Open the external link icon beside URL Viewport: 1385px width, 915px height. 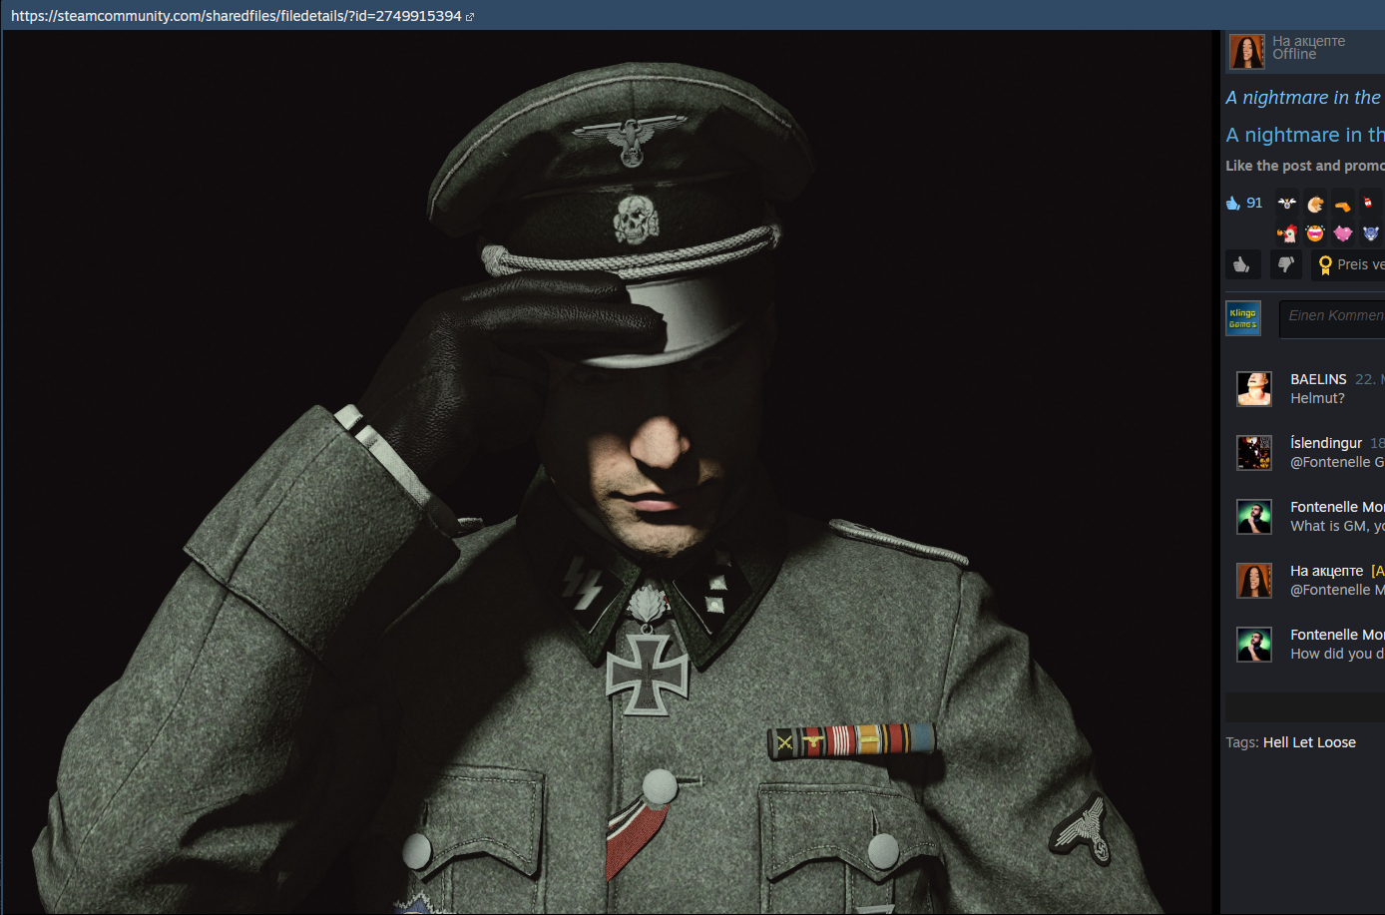470,17
